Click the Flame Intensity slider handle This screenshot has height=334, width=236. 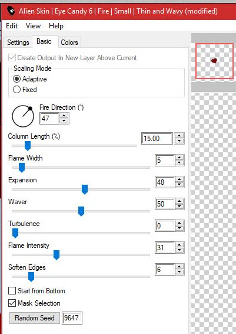56,255
